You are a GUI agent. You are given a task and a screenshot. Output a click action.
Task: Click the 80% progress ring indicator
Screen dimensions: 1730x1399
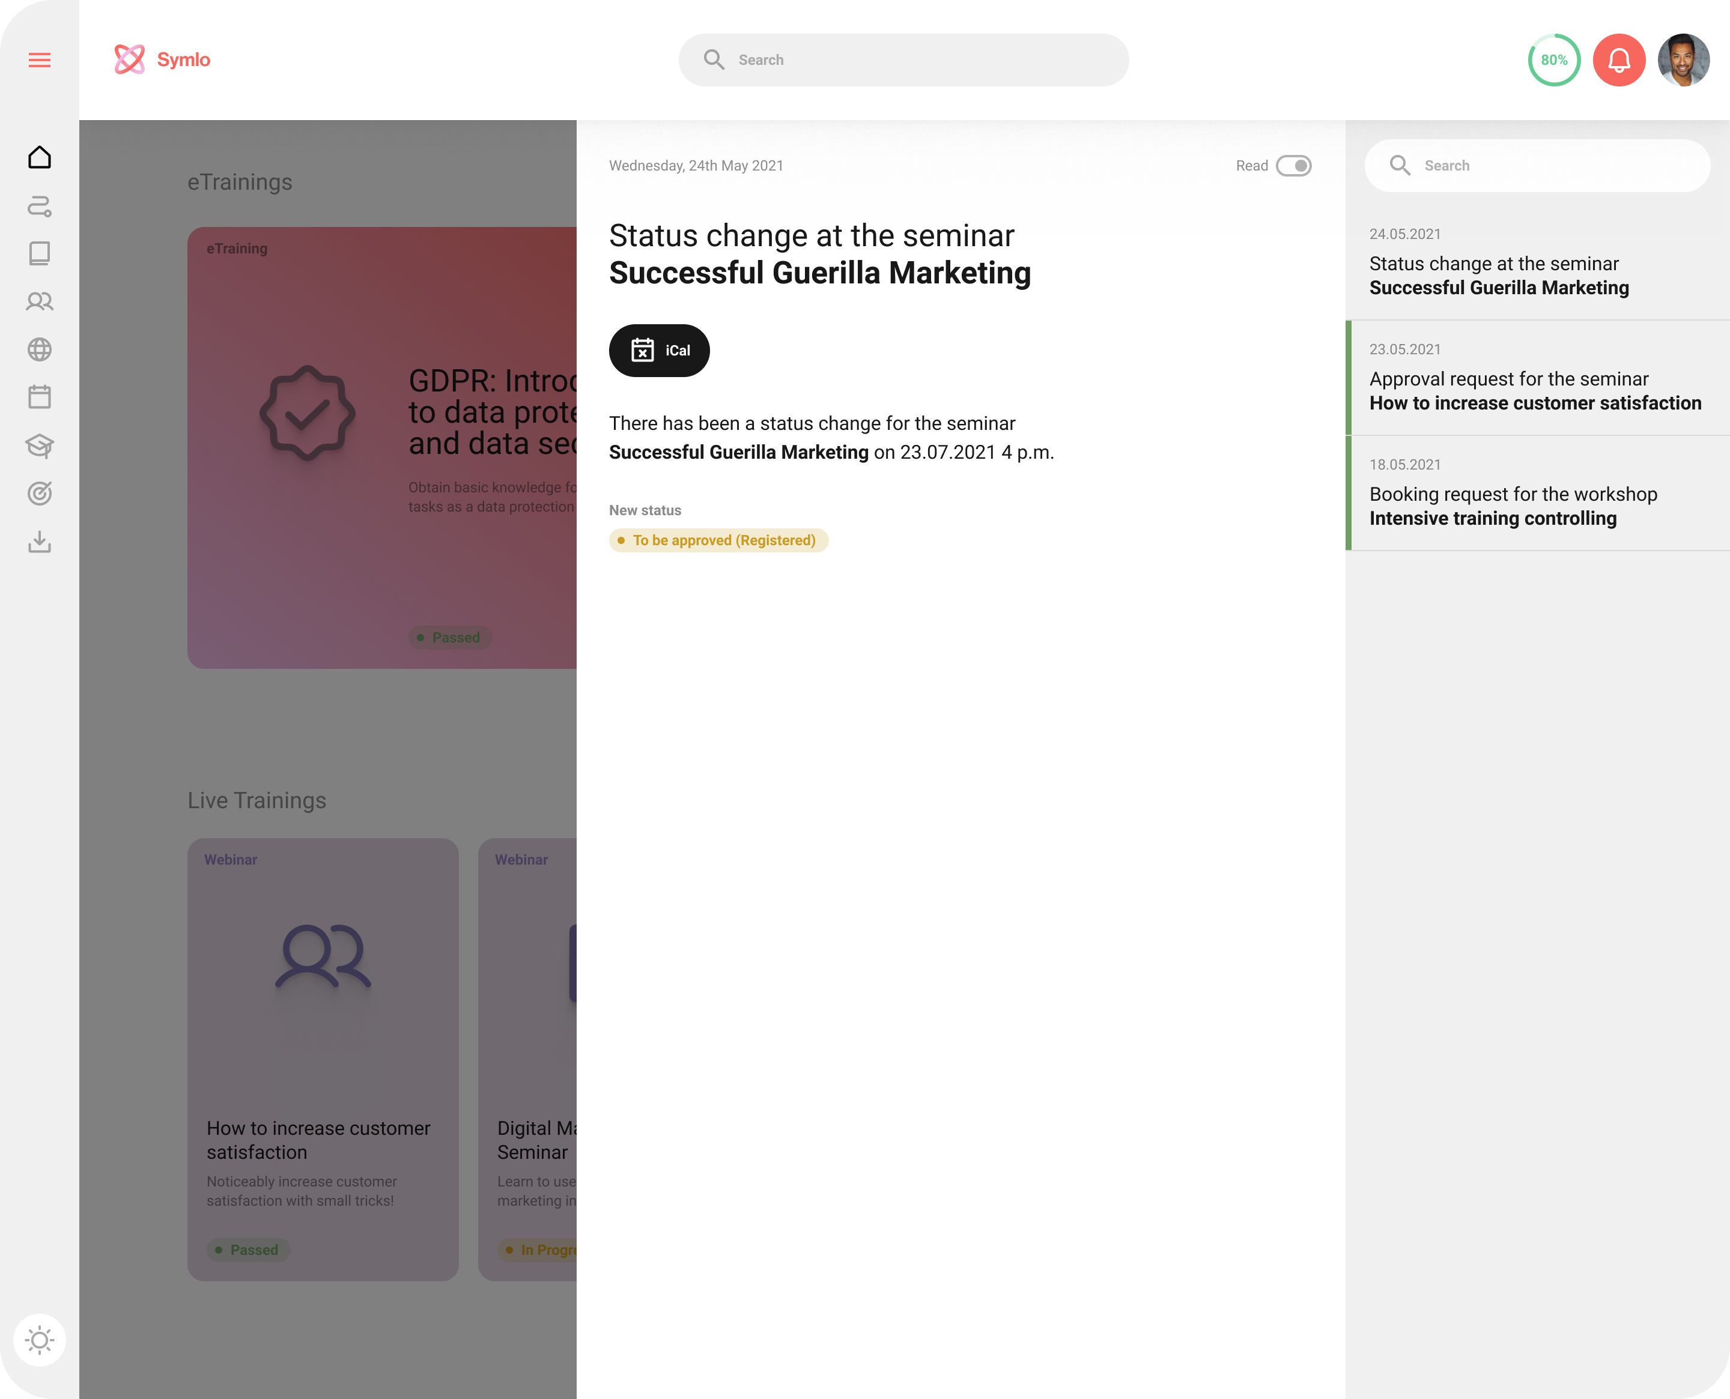[1554, 59]
